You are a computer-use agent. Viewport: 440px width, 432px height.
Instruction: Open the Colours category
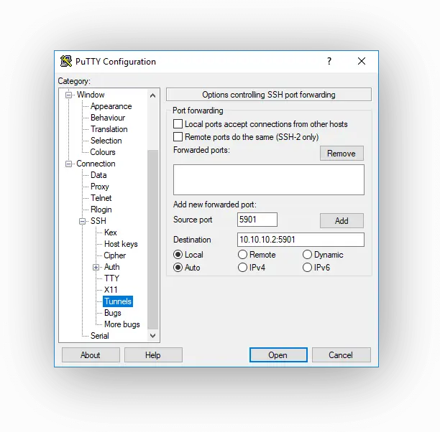(x=103, y=152)
